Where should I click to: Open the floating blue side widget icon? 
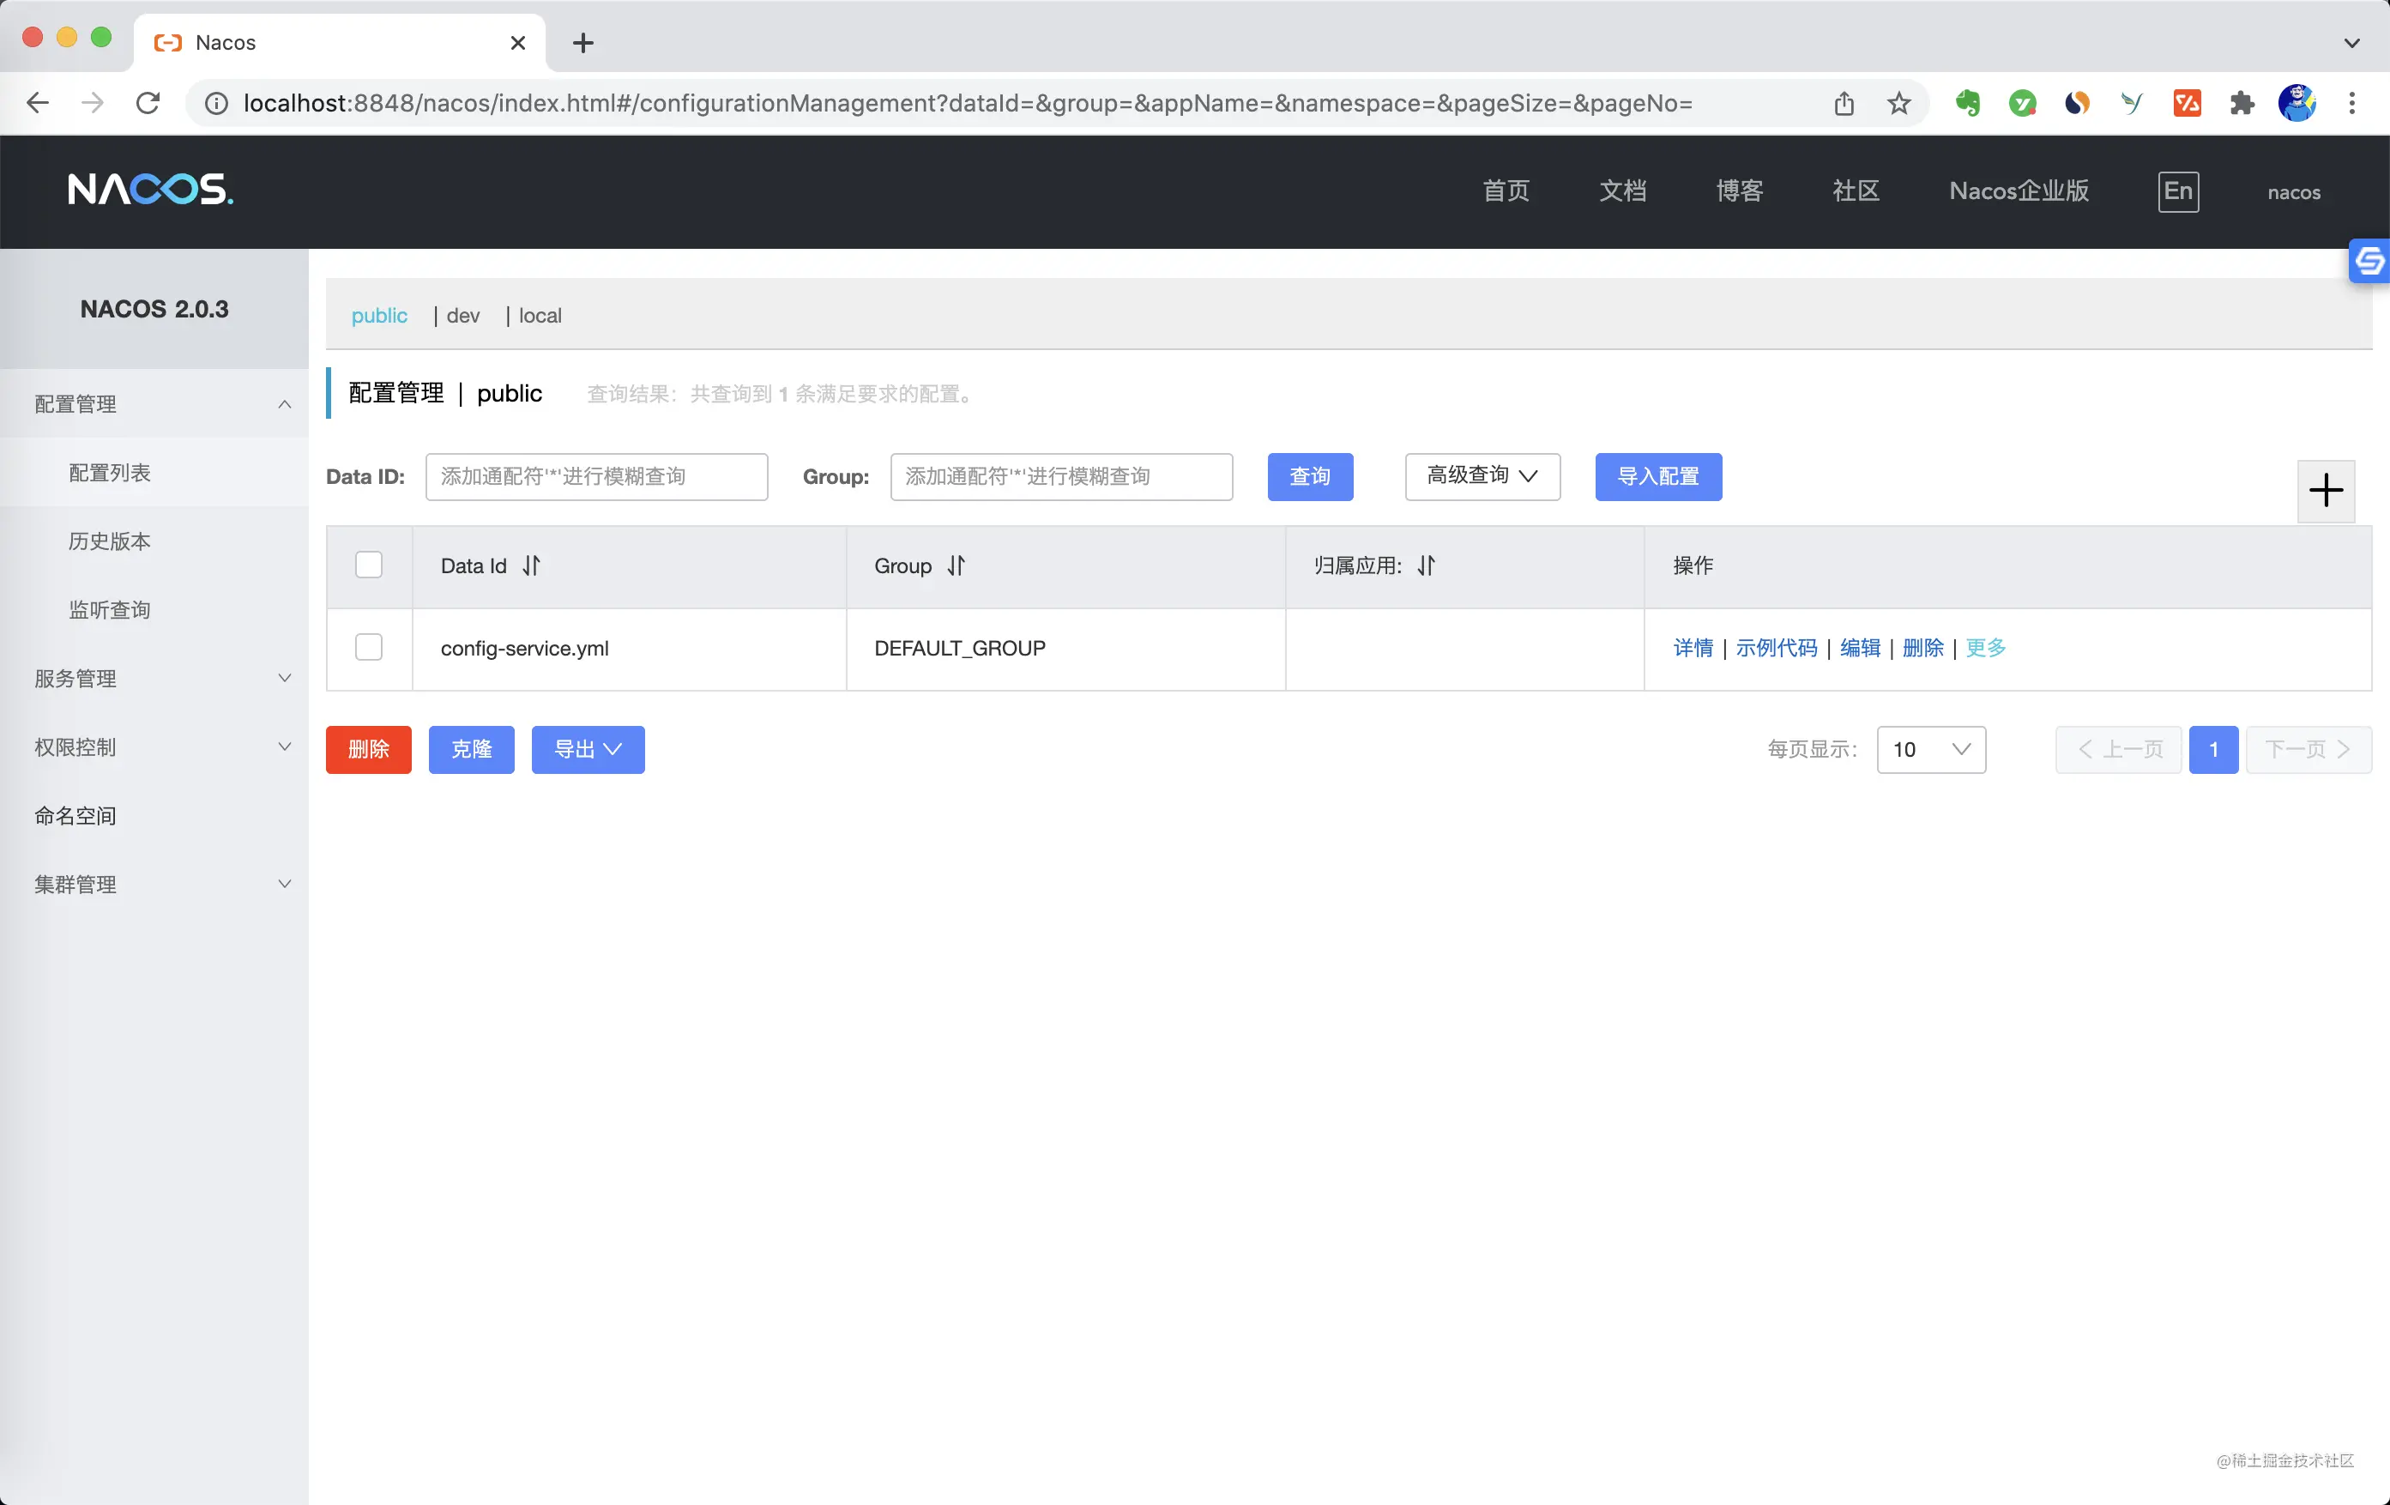click(x=2369, y=261)
